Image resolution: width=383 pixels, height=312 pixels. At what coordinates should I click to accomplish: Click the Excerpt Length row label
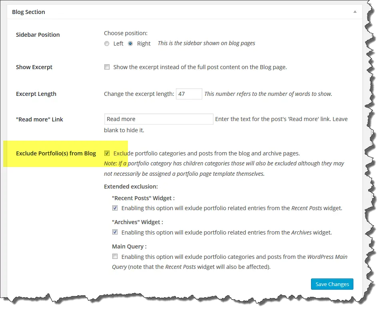pyautogui.click(x=36, y=94)
